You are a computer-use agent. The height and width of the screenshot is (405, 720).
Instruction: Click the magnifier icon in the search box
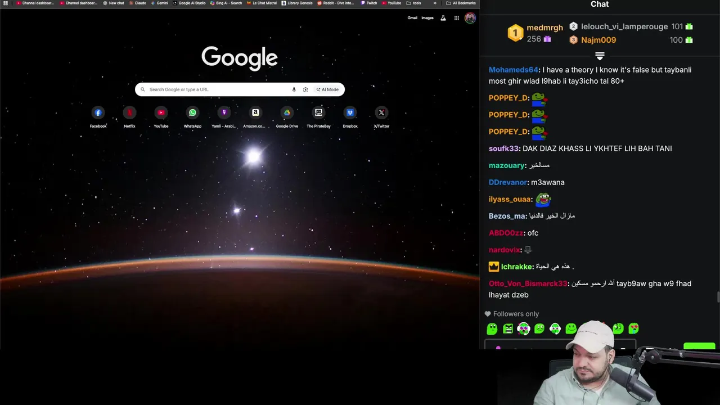point(143,89)
